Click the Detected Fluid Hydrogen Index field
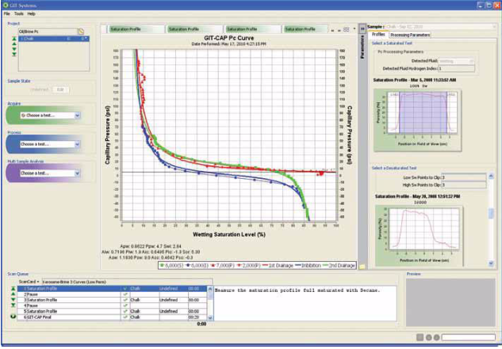 pyautogui.click(x=456, y=68)
